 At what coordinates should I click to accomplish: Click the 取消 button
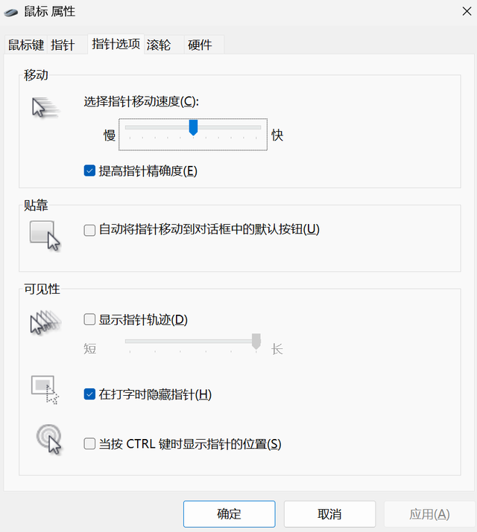pos(329,514)
